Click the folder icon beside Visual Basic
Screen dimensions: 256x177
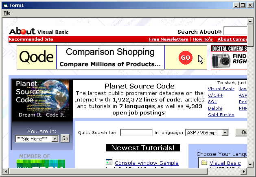(204, 162)
